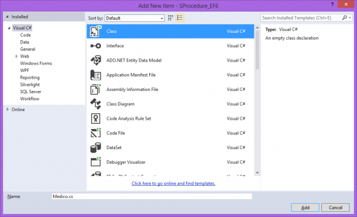Select the Class template icon
Screen dimensions: 357x217
coord(96,31)
